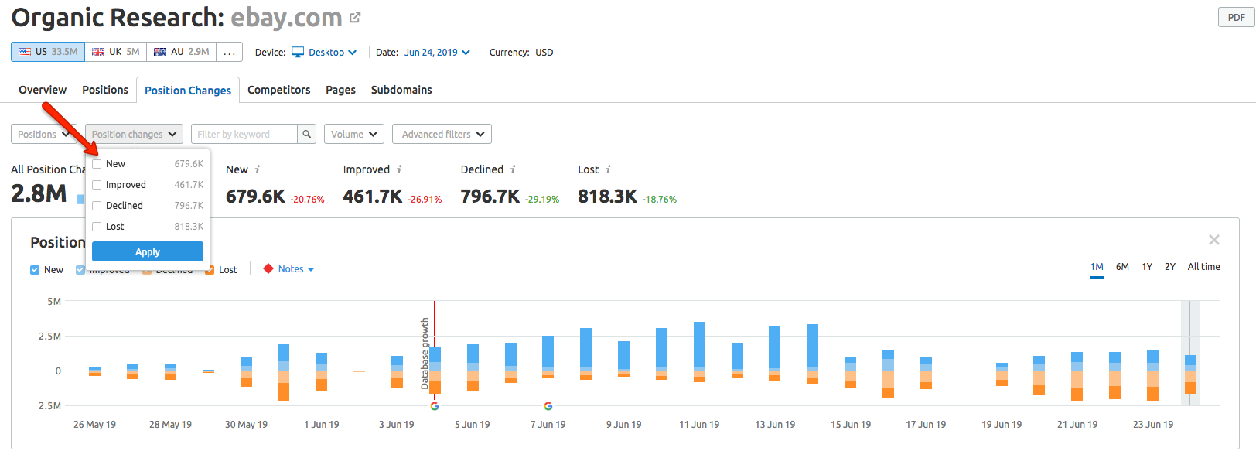Open the Date Jun 24, 2019 dropdown
The height and width of the screenshot is (458, 1256).
tap(437, 52)
